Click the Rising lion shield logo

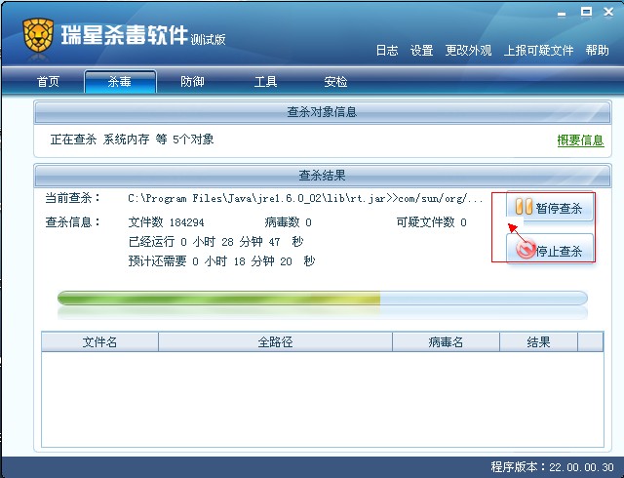click(38, 35)
